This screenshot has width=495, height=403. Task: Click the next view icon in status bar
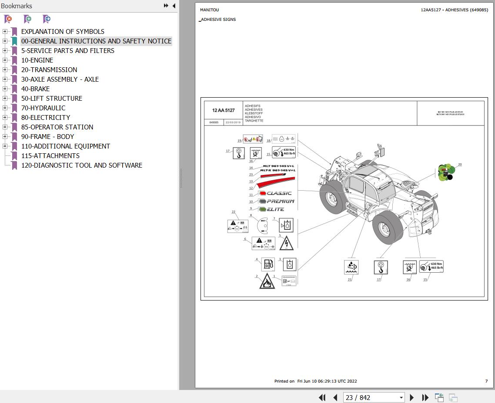tap(453, 398)
